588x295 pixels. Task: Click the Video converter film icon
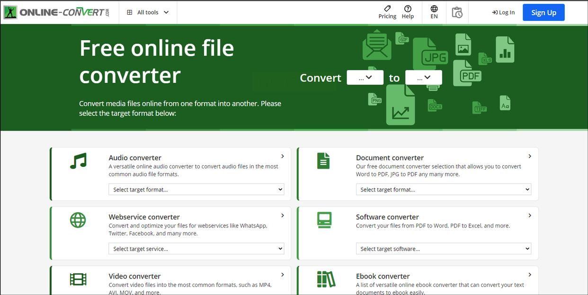[x=78, y=279]
